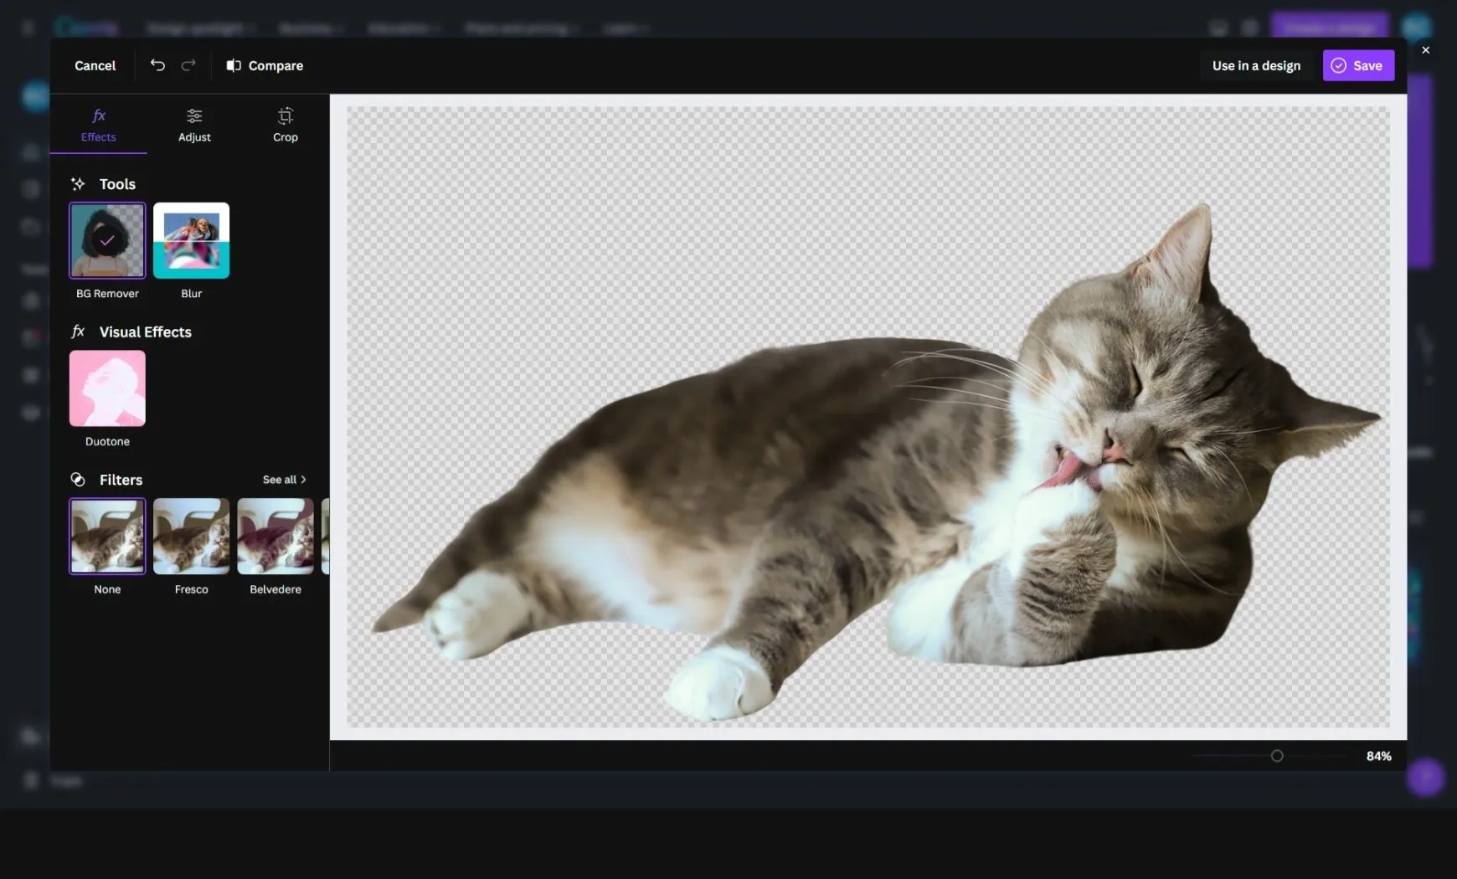The width and height of the screenshot is (1457, 879).
Task: Click the Canva logo
Action: (x=86, y=28)
